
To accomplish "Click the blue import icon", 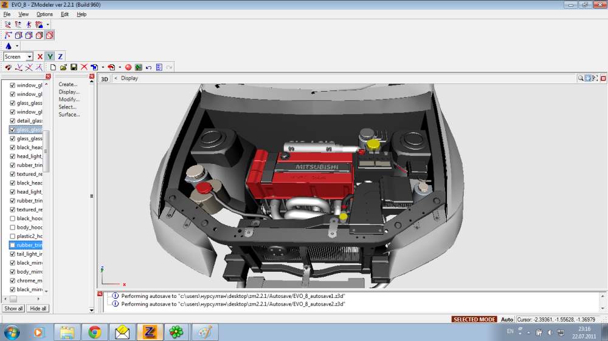I will click(x=94, y=67).
